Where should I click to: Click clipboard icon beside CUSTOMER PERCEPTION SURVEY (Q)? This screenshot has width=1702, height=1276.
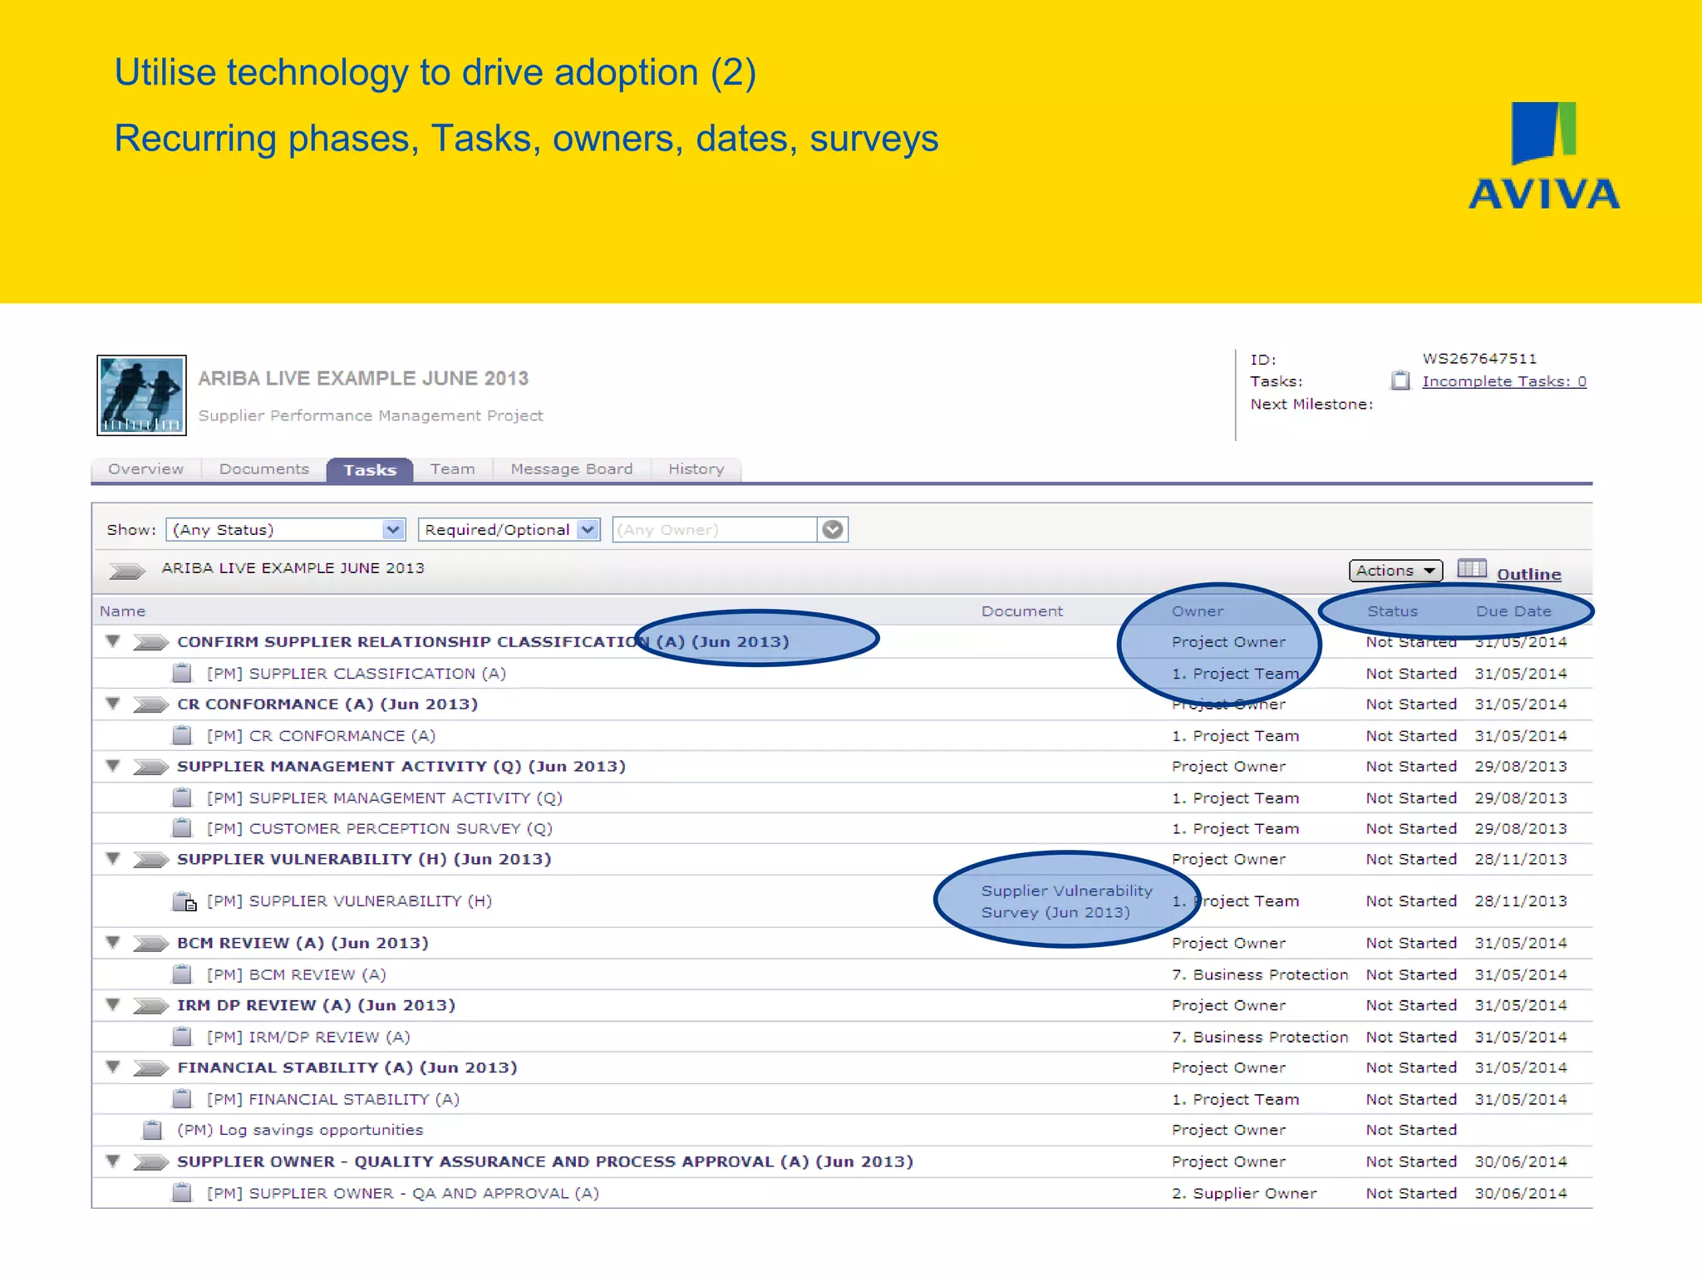pos(182,828)
